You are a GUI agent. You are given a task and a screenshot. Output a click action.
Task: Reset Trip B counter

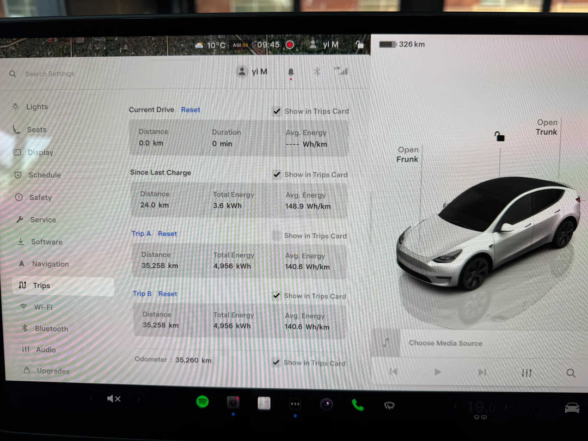[168, 294]
